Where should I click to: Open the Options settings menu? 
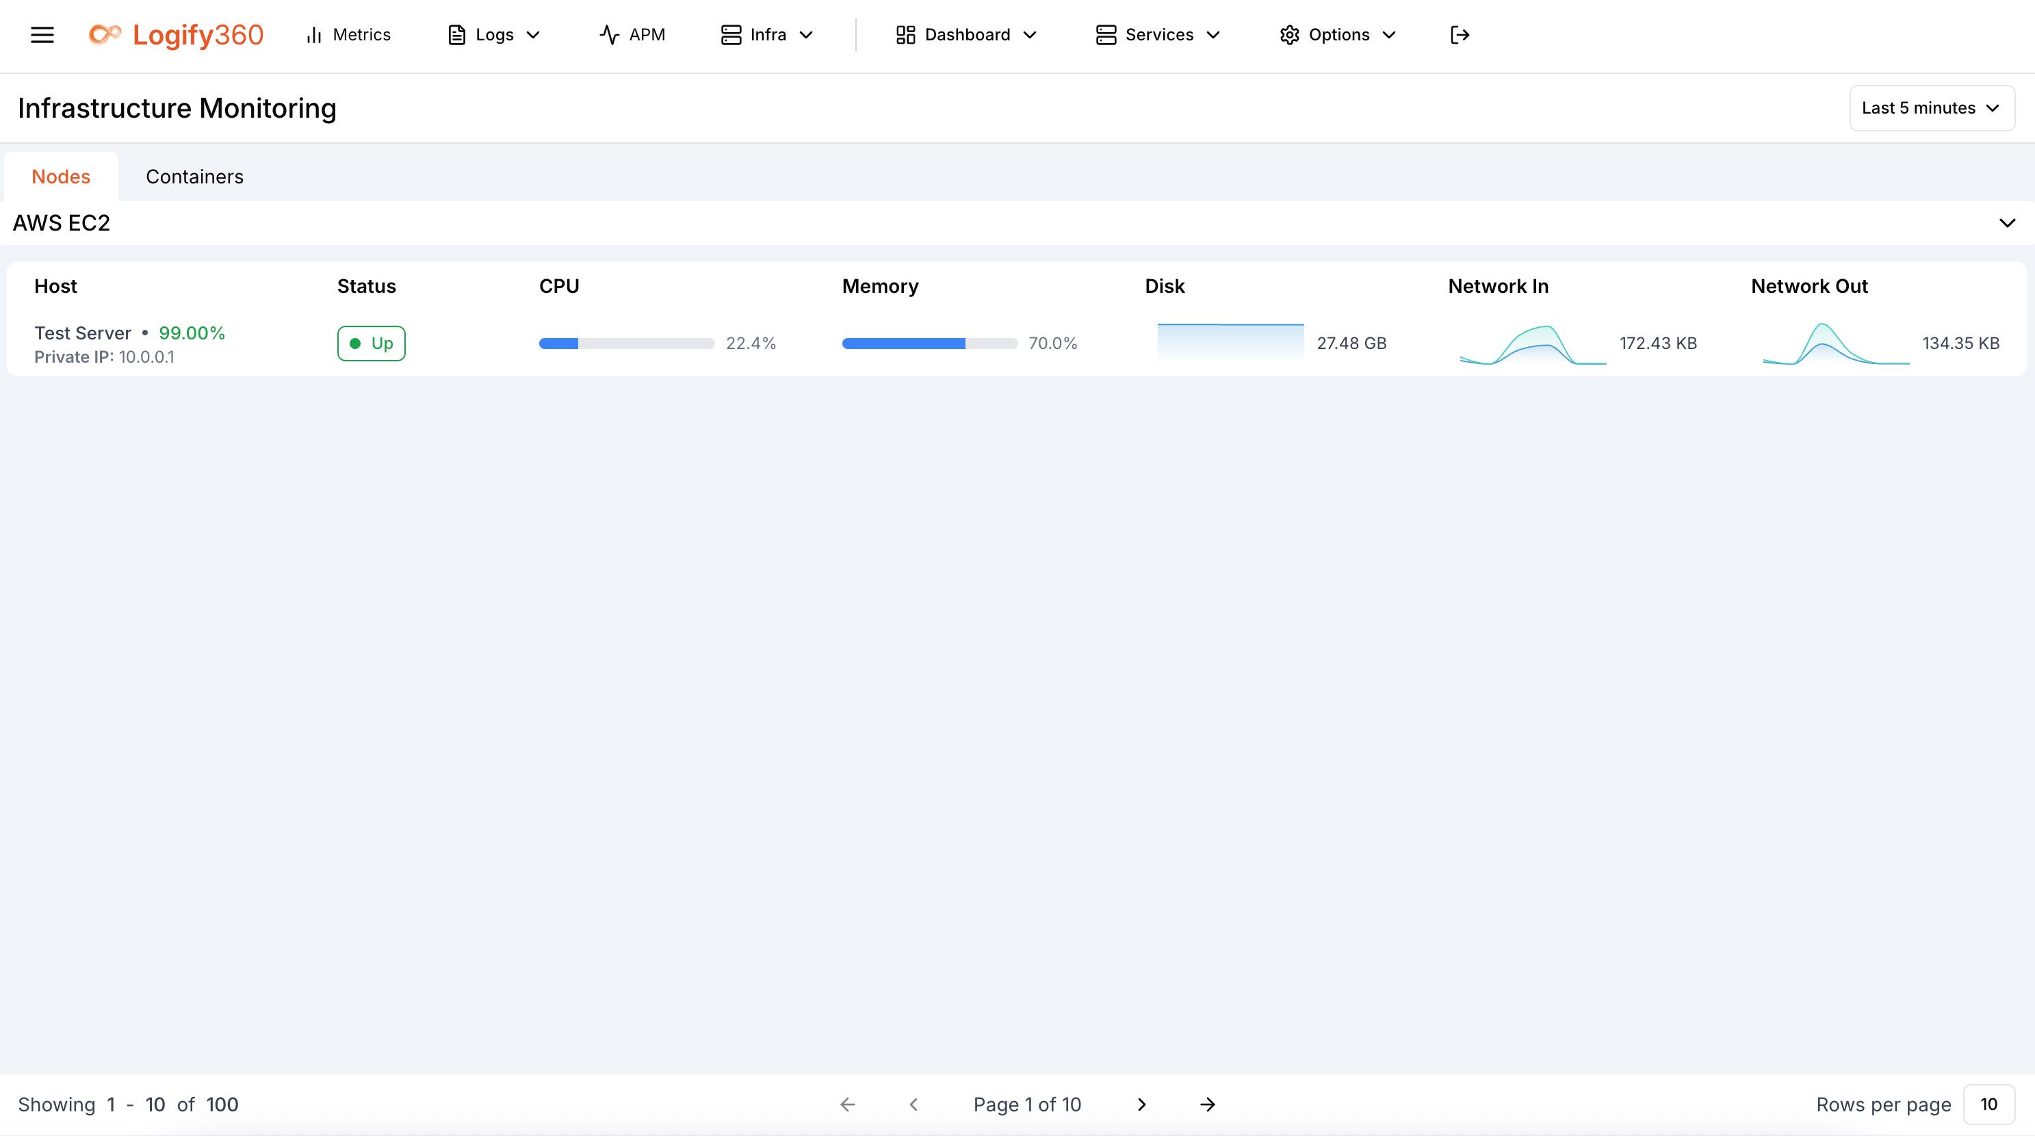[x=1338, y=35]
